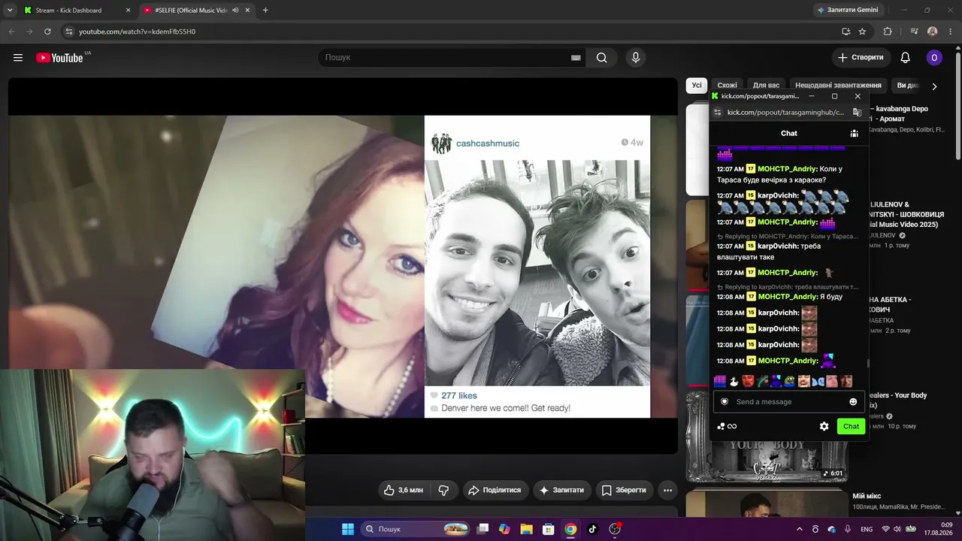The image size is (962, 541).
Task: Click the first karp0vichh username in chat
Action: tap(779, 195)
